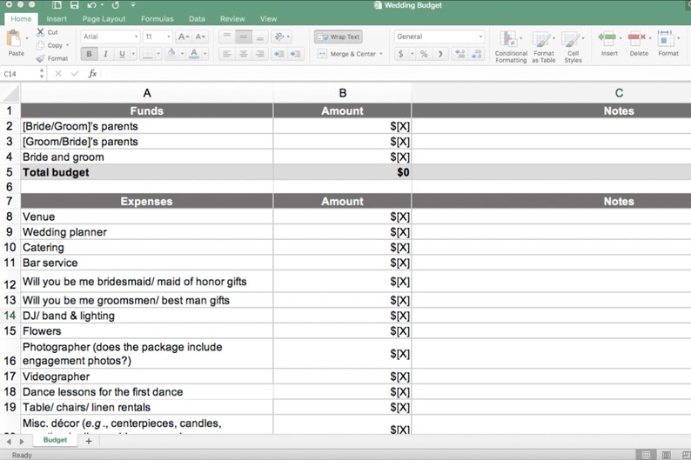Open Copy options dropdown arrow
The image size is (691, 460).
pos(67,45)
